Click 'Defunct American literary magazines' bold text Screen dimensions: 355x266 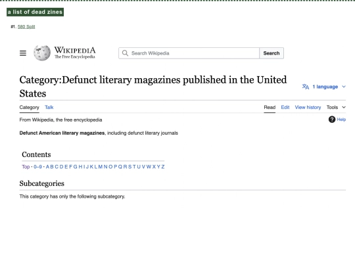pyautogui.click(x=62, y=133)
